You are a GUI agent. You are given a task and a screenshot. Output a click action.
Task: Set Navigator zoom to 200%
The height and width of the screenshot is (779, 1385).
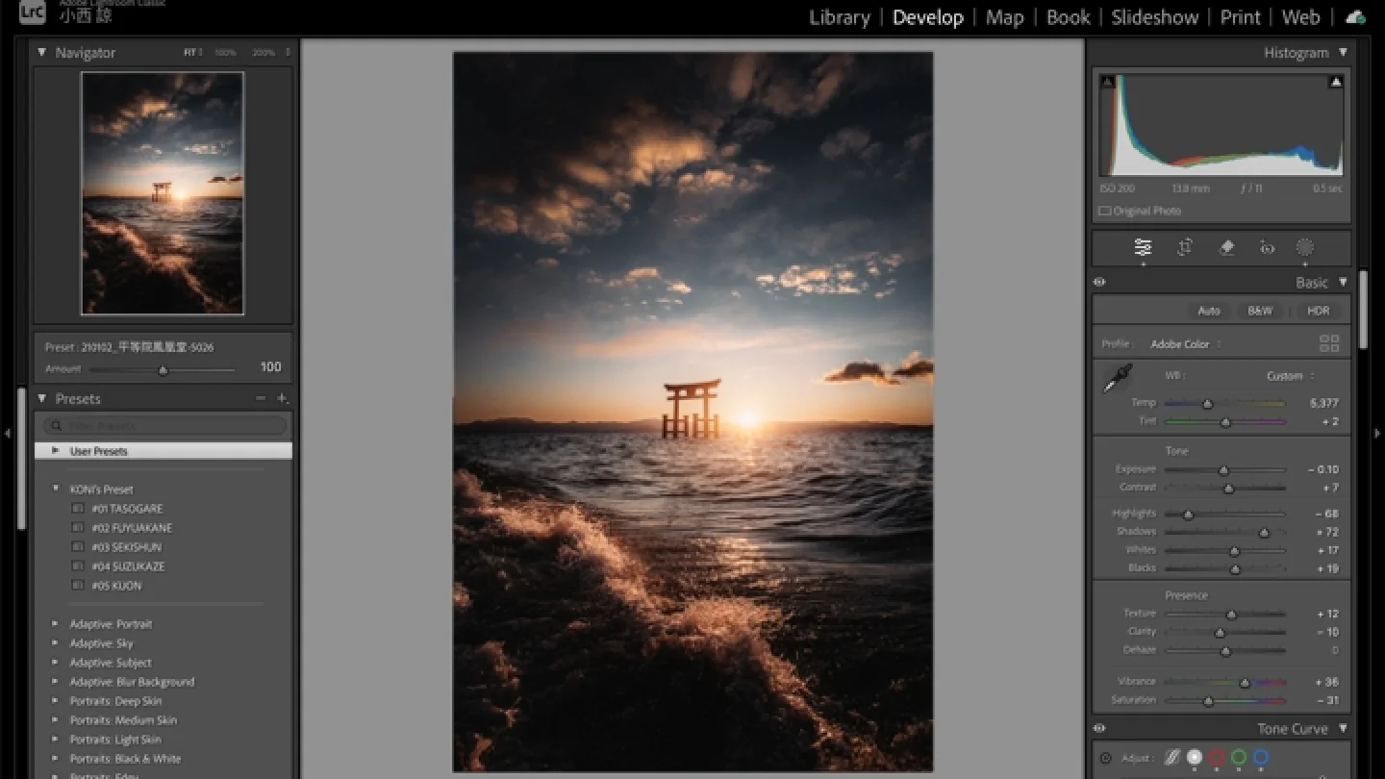tap(264, 52)
